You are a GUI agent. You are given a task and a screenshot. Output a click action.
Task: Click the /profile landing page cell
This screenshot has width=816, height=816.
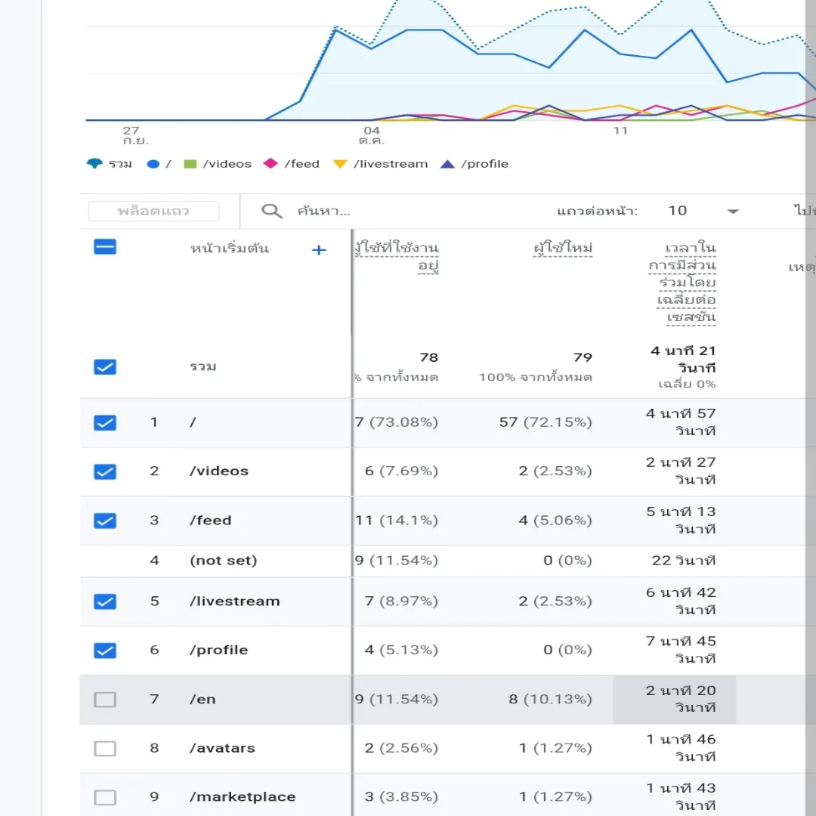tap(218, 650)
